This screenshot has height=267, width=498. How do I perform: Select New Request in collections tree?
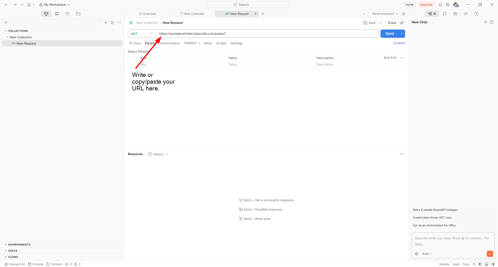click(x=62, y=43)
